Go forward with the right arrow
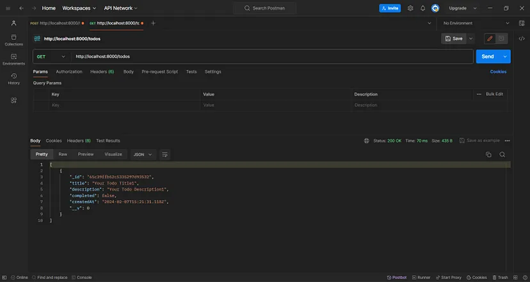 tap(34, 8)
